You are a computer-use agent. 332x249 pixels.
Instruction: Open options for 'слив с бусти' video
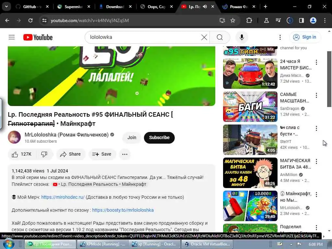(316, 128)
